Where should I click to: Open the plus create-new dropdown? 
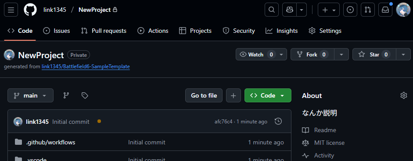[329, 10]
